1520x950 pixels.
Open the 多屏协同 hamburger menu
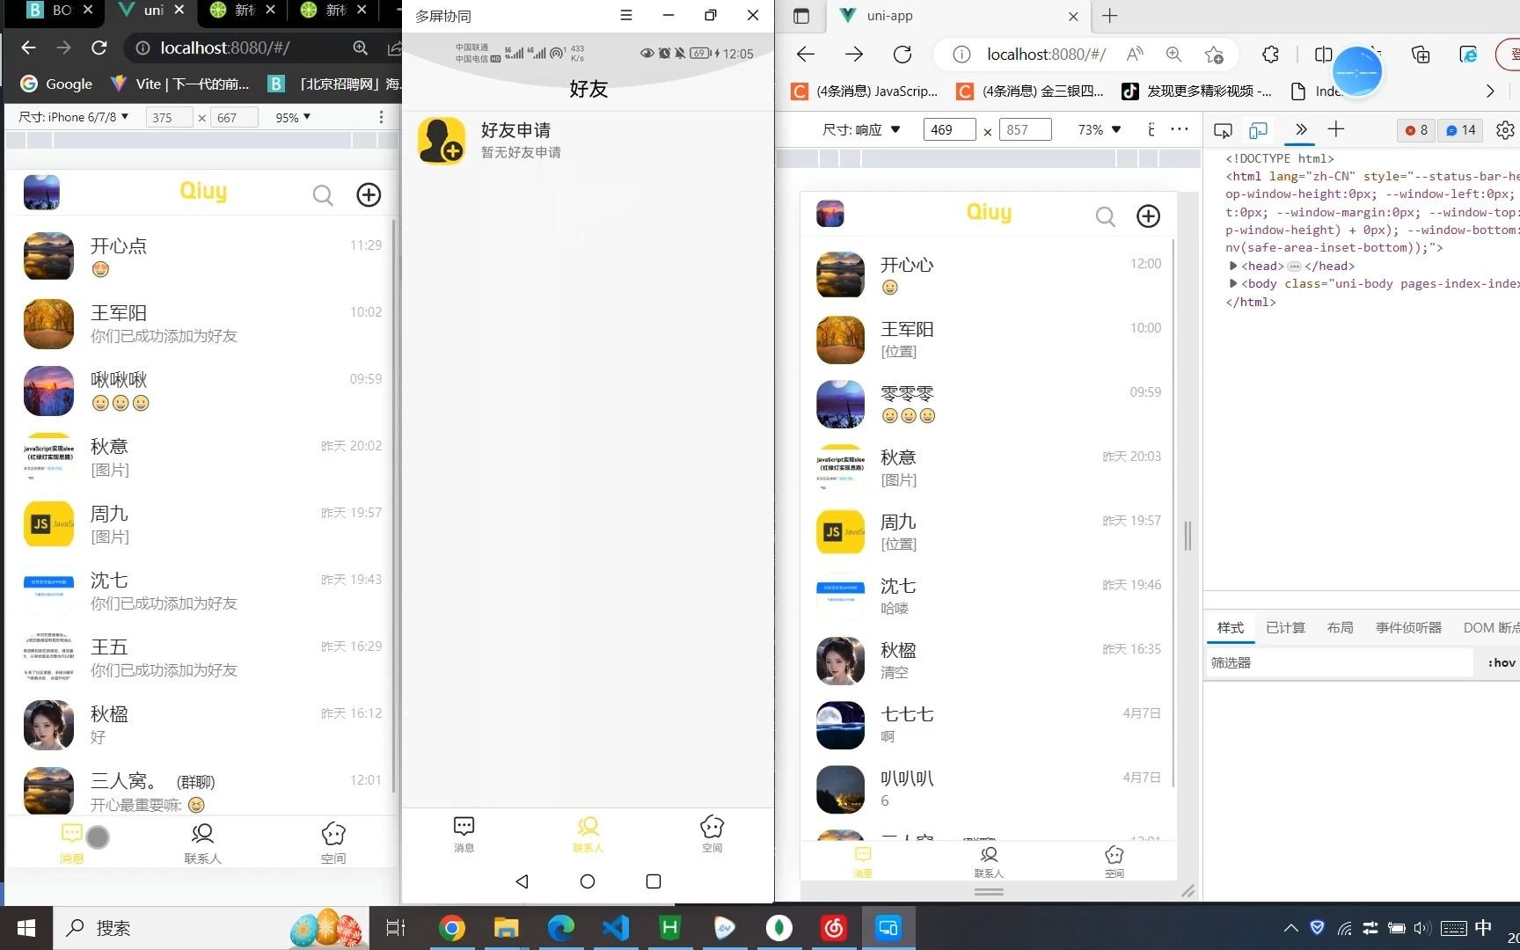[625, 15]
